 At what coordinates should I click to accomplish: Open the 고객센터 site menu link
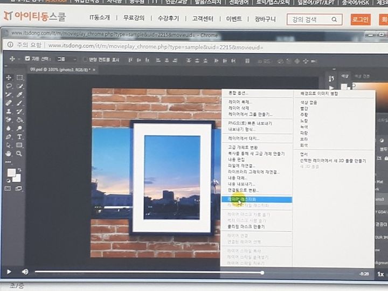click(203, 18)
